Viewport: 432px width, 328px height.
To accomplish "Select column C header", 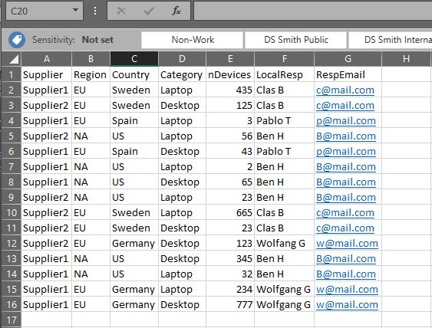I will [134, 59].
